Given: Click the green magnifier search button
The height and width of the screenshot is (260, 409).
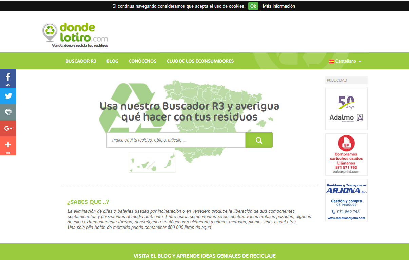Looking at the screenshot, I should (259, 140).
